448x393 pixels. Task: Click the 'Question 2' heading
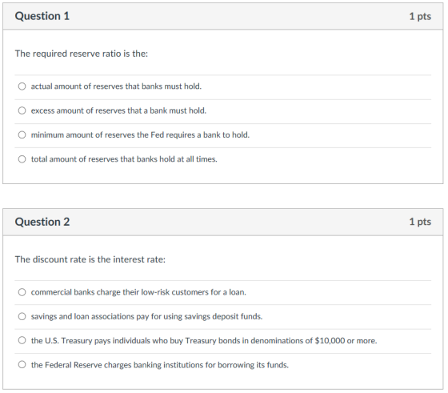coord(42,222)
